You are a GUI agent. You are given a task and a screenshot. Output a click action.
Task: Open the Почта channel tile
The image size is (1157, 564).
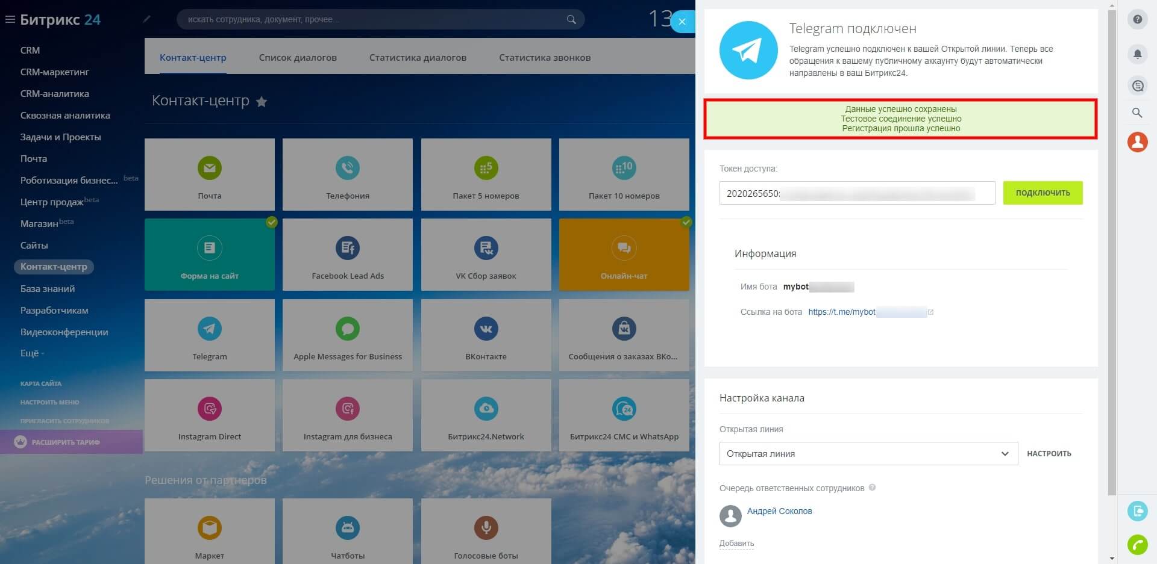pos(209,175)
